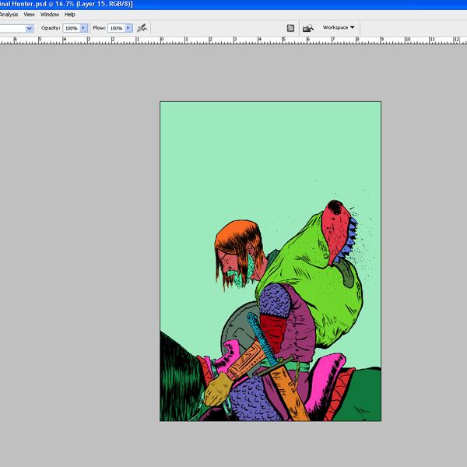Screen dimensions: 467x467
Task: Enable the airbrush option icon
Action: point(142,27)
